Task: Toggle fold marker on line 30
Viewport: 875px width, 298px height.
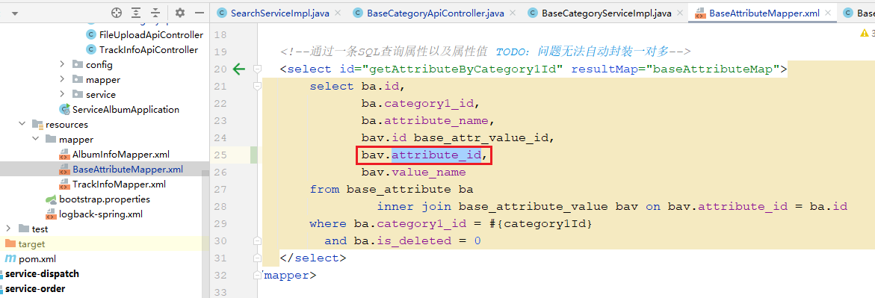Action: [x=257, y=240]
